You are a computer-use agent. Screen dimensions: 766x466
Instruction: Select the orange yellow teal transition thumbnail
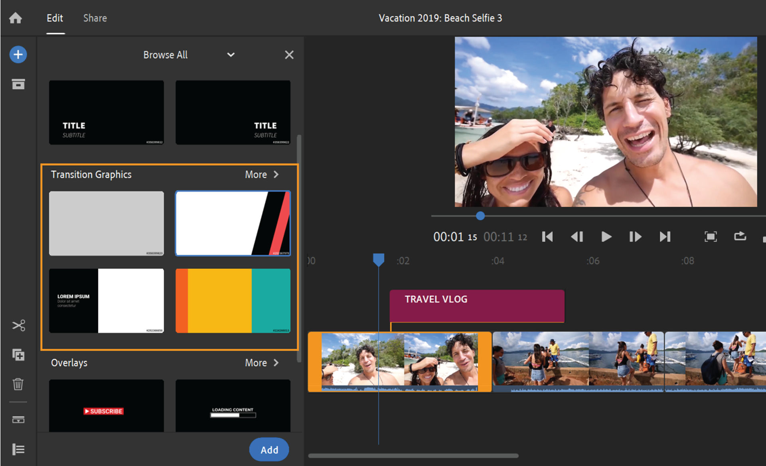point(233,301)
